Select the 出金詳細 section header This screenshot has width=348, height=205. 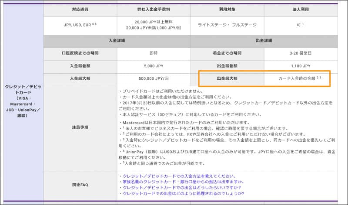point(264,41)
